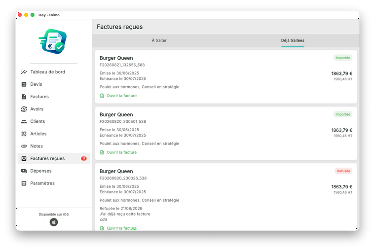The width and height of the screenshot is (375, 251).
Task: Click the Apple iOS download icon
Action: 54,222
